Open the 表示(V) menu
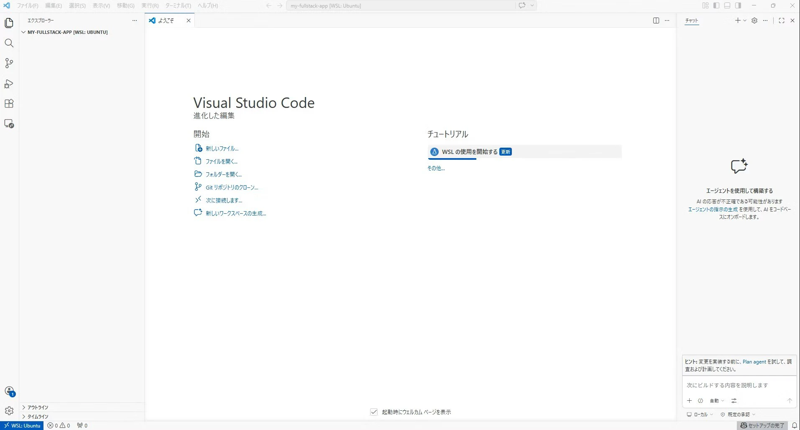The height and width of the screenshot is (430, 800). pyautogui.click(x=101, y=5)
